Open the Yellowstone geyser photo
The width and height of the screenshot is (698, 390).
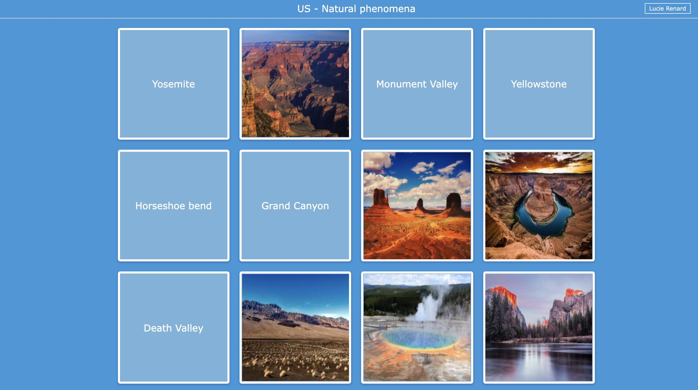(x=417, y=328)
